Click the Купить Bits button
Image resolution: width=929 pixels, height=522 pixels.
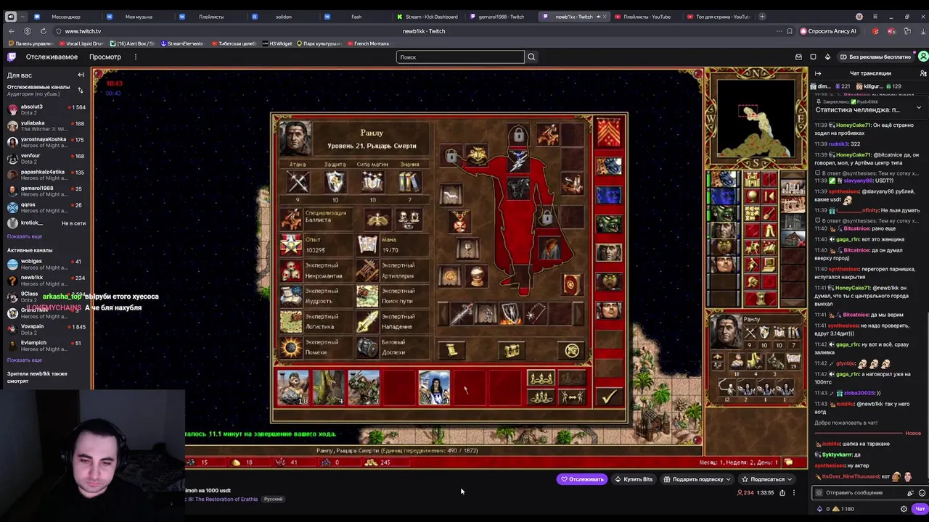tap(634, 479)
